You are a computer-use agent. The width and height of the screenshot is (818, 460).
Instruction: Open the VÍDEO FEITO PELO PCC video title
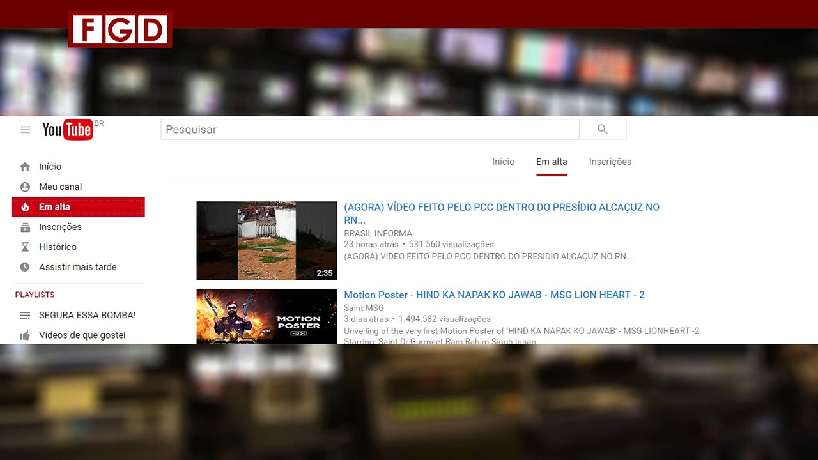pyautogui.click(x=502, y=213)
